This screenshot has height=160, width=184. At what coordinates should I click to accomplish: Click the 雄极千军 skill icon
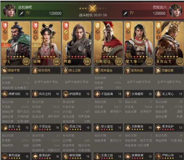click(5, 70)
